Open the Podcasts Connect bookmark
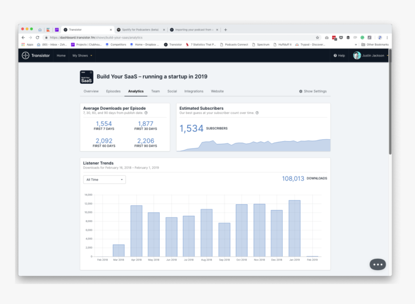The image size is (415, 304). click(234, 44)
